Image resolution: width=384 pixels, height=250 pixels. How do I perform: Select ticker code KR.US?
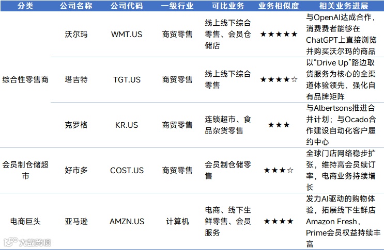pyautogui.click(x=127, y=125)
